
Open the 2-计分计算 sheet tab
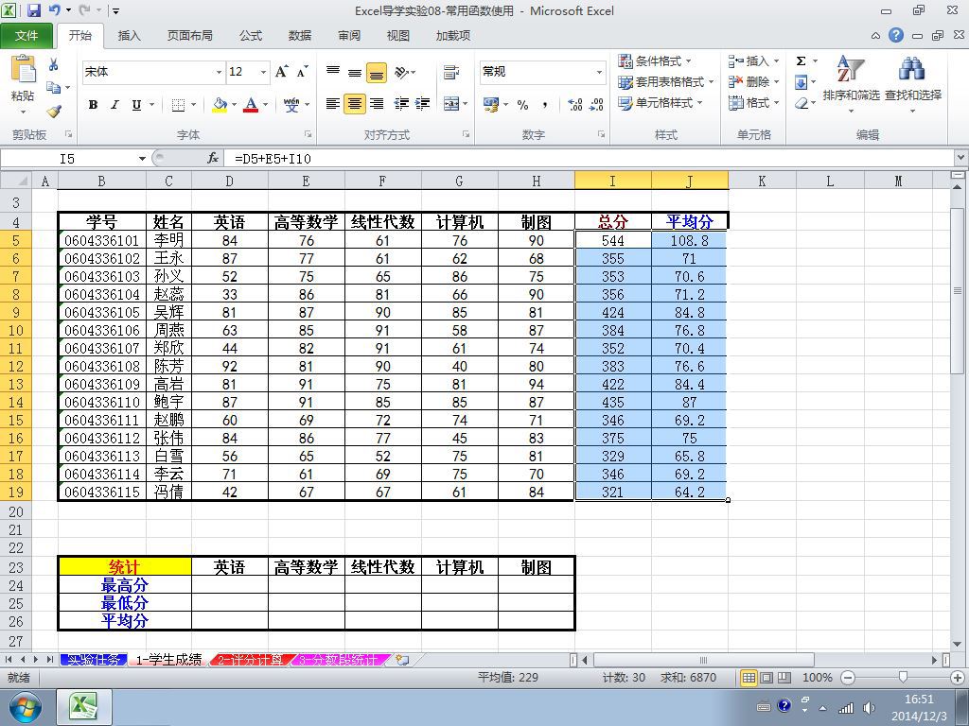tap(250, 660)
